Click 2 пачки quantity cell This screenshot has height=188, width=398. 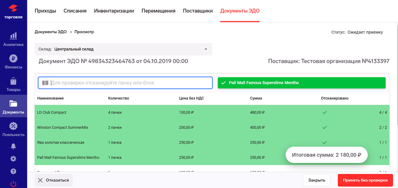tap(115, 128)
